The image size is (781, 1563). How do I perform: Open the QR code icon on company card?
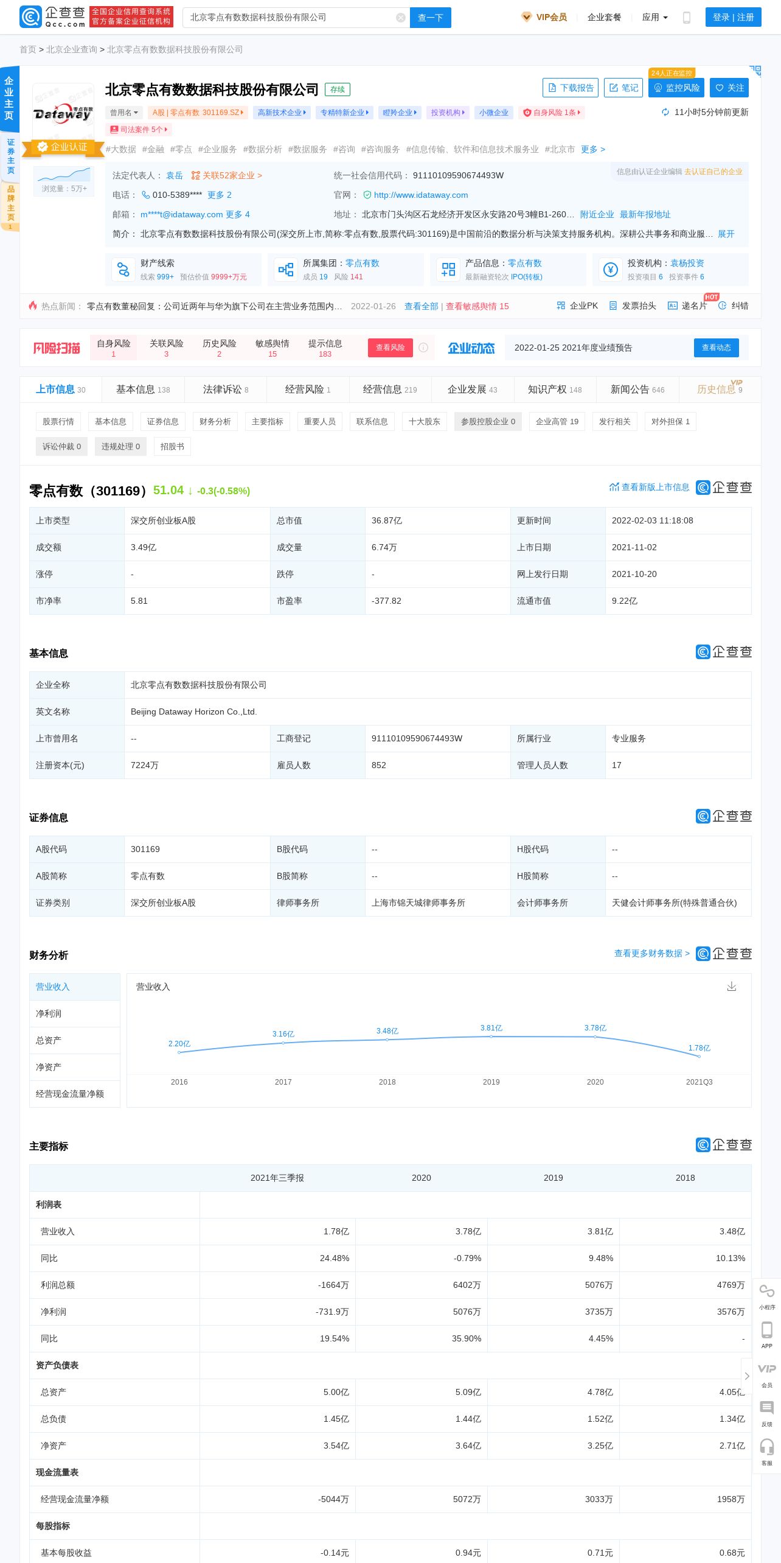pos(755,71)
